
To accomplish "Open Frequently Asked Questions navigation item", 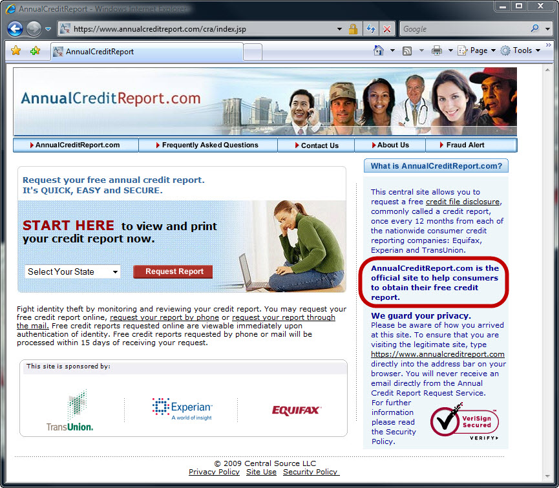I will 208,145.
